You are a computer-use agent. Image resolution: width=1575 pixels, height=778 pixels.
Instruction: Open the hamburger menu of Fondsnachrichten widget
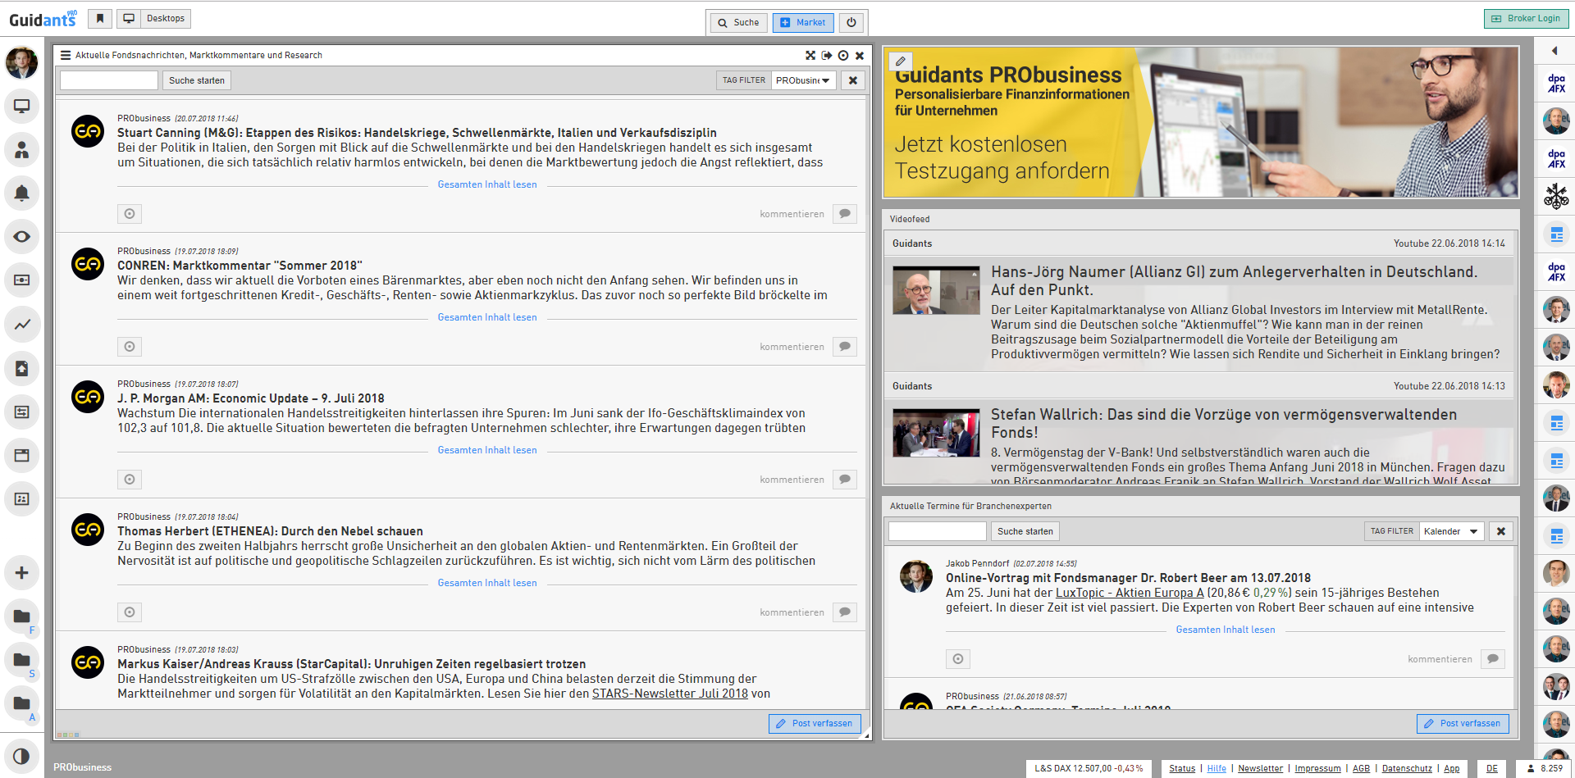(66, 55)
